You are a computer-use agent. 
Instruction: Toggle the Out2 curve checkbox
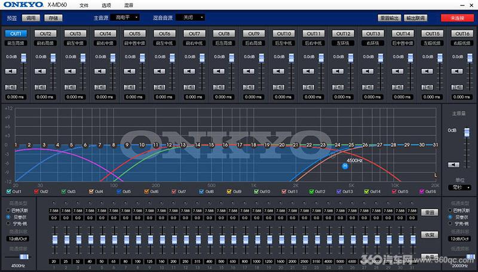click(36, 191)
